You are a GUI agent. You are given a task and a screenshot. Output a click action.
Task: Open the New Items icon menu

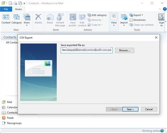27,20
